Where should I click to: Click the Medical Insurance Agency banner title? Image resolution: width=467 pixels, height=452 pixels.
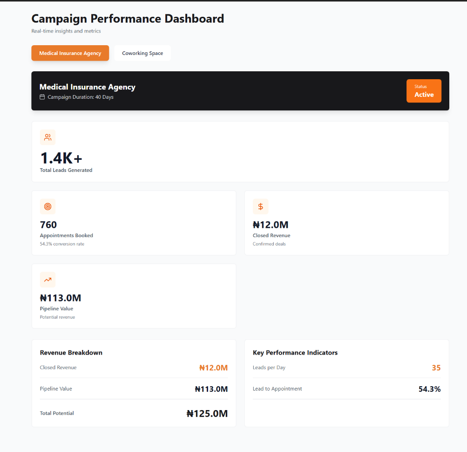click(87, 87)
